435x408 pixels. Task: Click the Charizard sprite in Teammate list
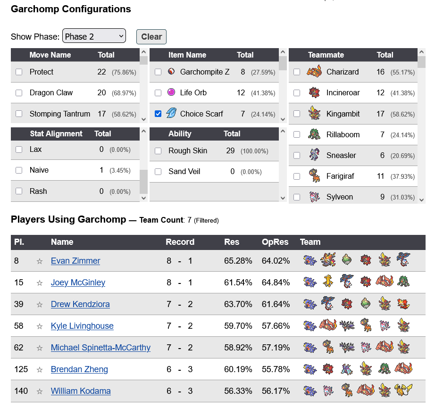pos(314,71)
